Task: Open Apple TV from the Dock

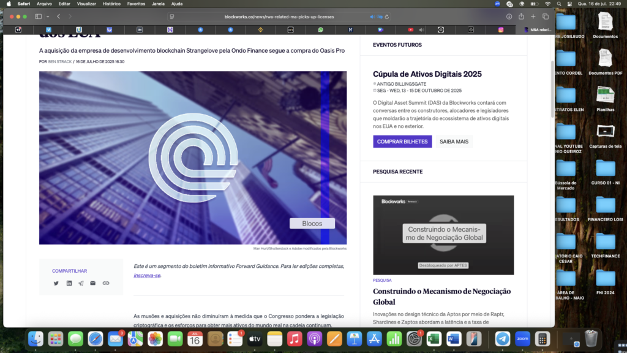Action: coord(255,339)
